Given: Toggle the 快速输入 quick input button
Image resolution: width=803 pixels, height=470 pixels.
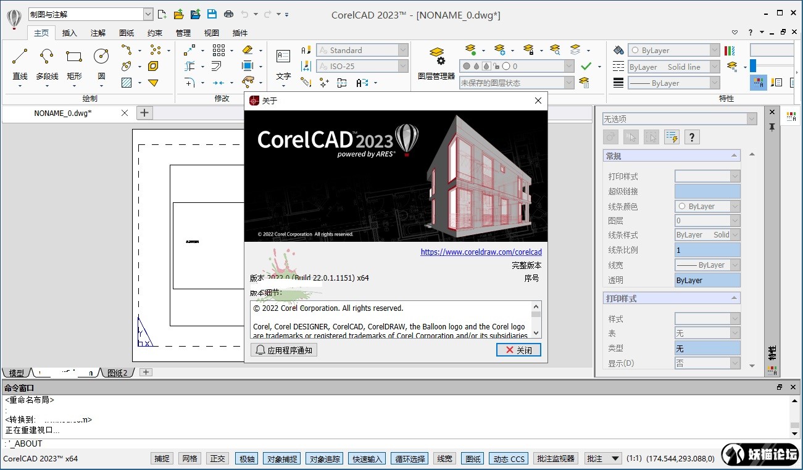Looking at the screenshot, I should (x=367, y=458).
